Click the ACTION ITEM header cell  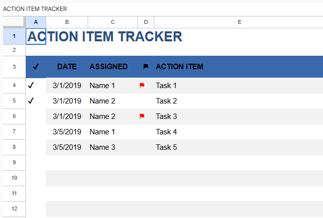pos(180,67)
